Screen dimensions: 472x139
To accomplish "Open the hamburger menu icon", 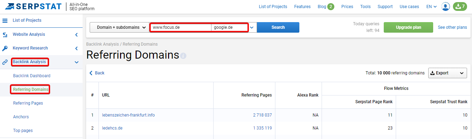I will [5, 21].
